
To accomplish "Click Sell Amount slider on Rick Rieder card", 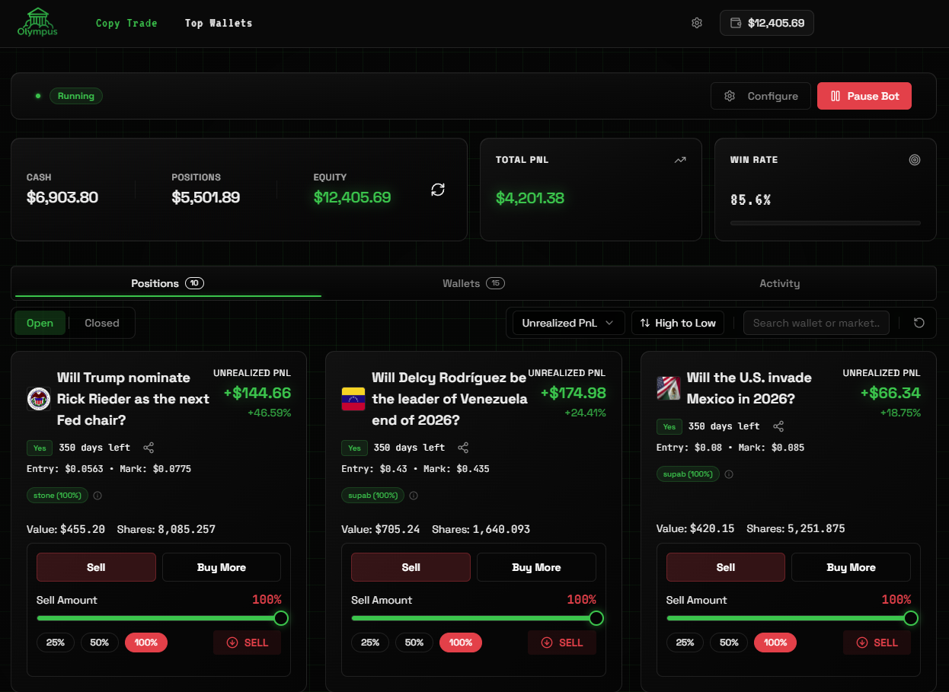I will [x=158, y=618].
